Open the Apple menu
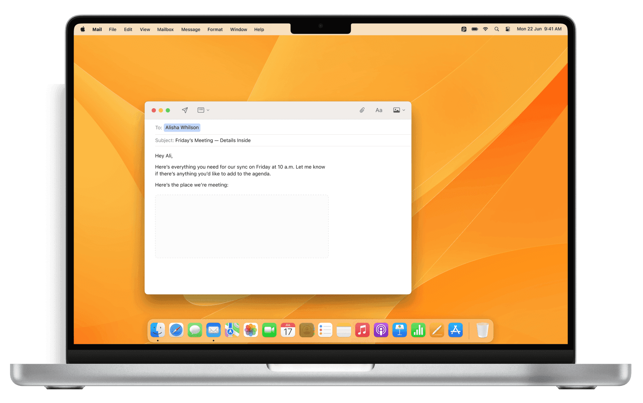The height and width of the screenshot is (403, 643). coord(83,29)
